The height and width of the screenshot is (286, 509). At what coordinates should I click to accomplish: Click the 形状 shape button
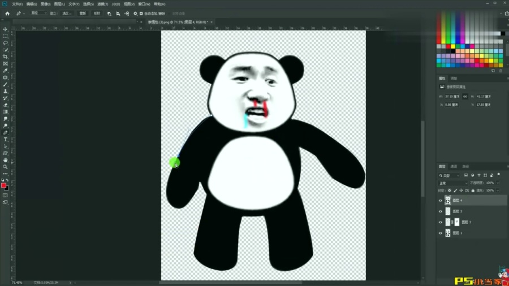pyautogui.click(x=97, y=14)
